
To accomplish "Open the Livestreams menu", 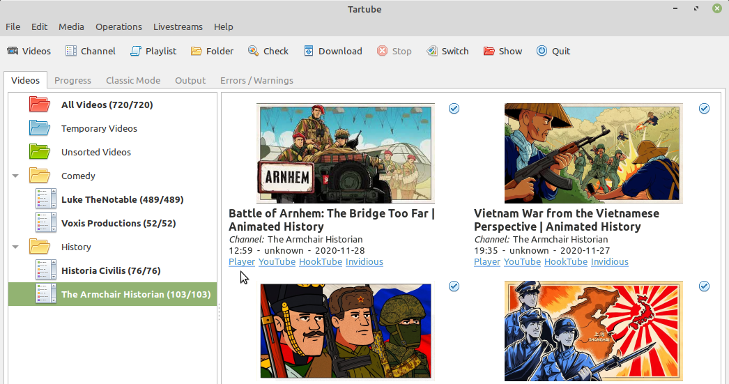I will click(178, 26).
